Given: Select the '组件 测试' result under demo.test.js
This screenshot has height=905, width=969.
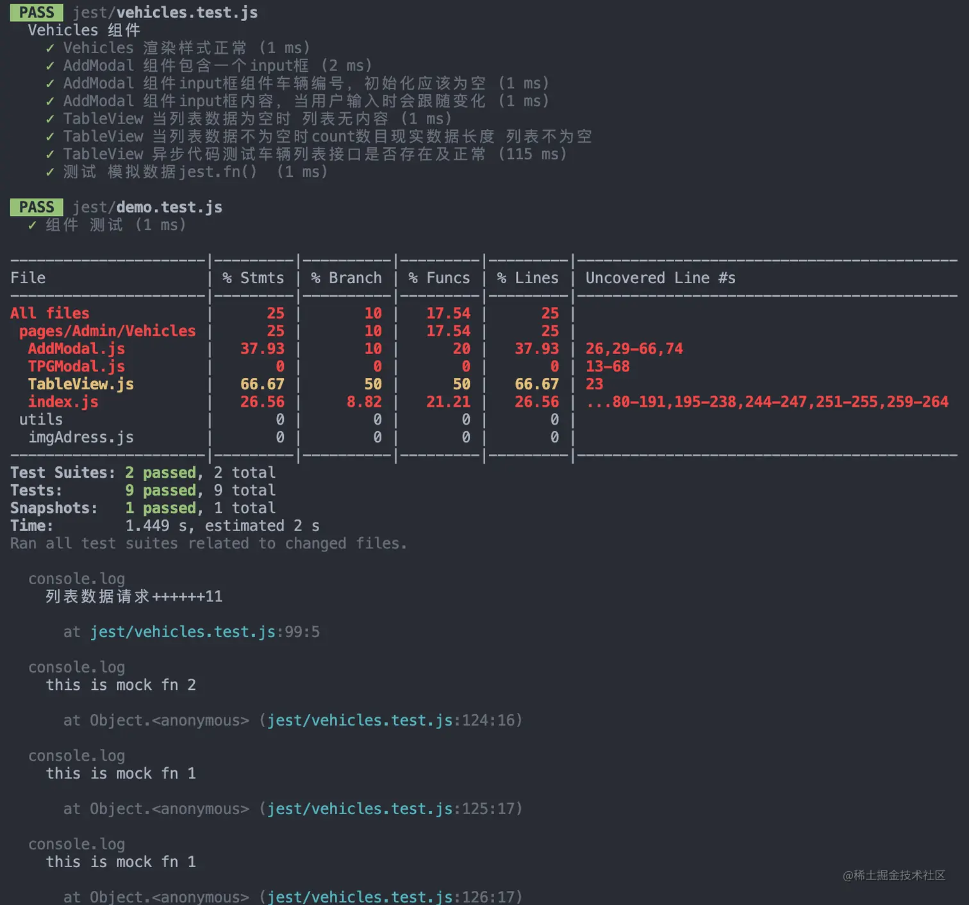Looking at the screenshot, I should click(x=107, y=225).
